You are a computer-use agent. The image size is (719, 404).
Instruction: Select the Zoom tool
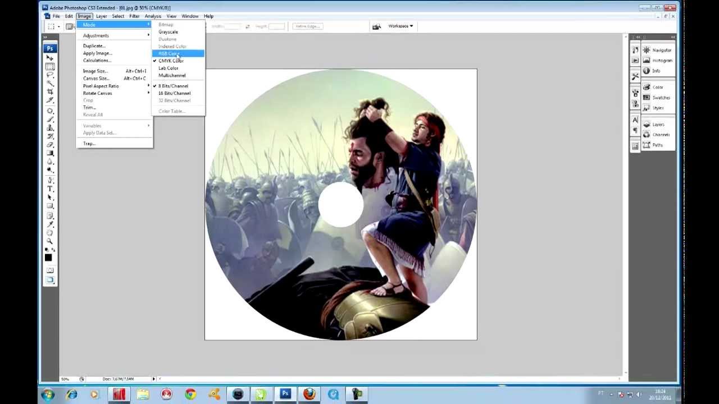pos(50,240)
